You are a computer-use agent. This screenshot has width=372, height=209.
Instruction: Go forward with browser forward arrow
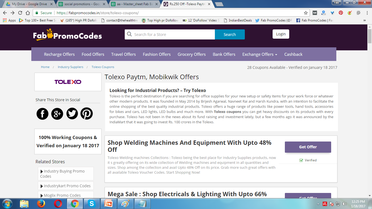pos(13,13)
